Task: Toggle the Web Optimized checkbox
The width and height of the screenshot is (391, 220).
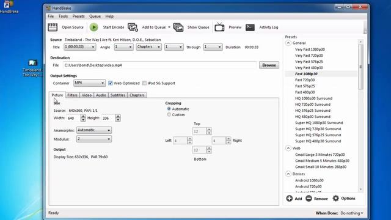Action: click(x=111, y=83)
